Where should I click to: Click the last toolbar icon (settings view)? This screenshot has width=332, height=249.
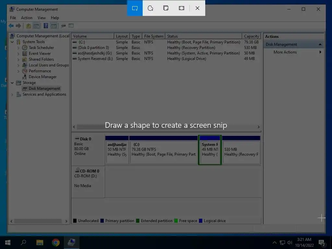[71, 26]
